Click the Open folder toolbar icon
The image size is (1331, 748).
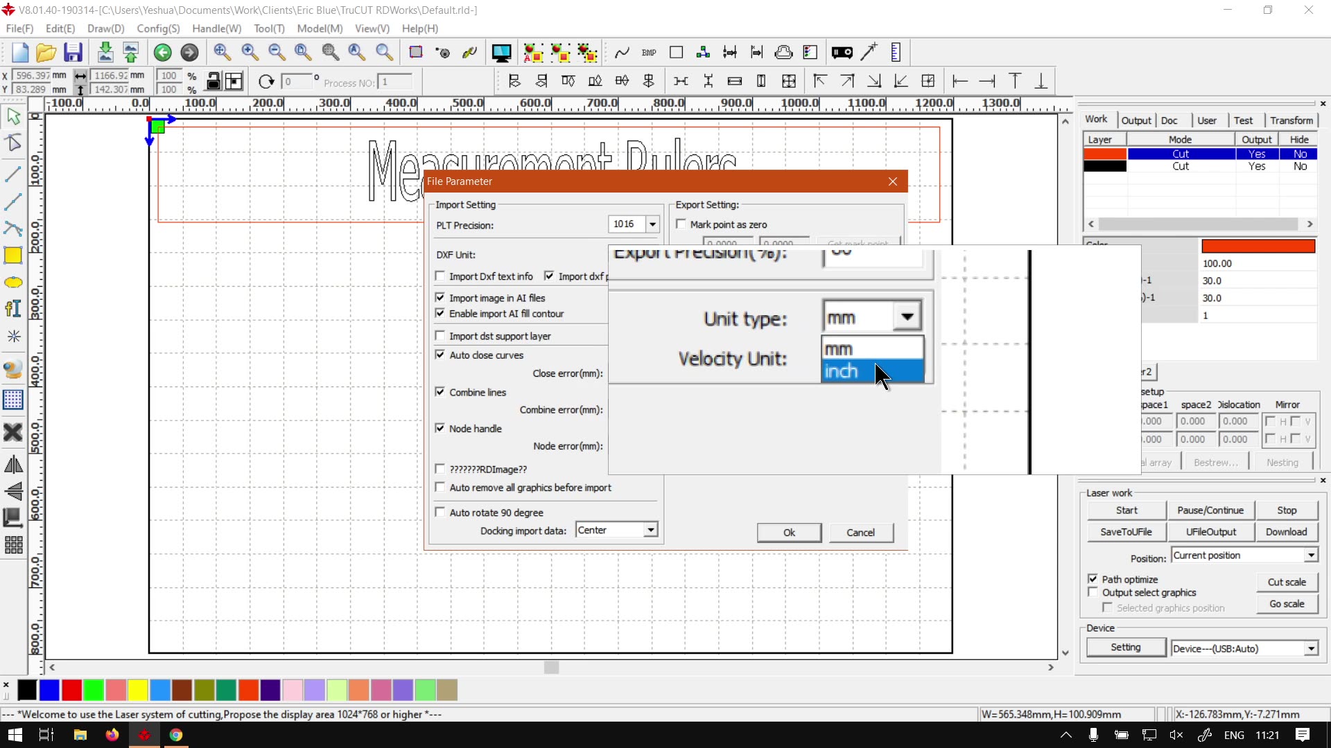(46, 53)
